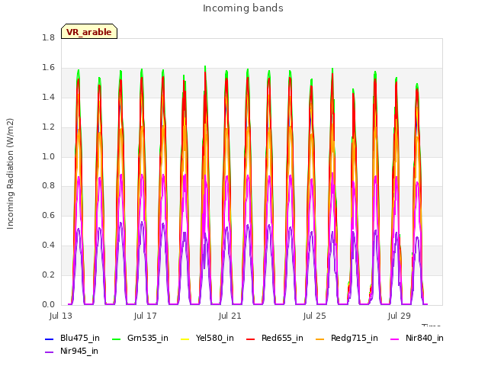The width and height of the screenshot is (488, 366).
Task: Select the Grn535_in legend entry
Action: coord(140,338)
